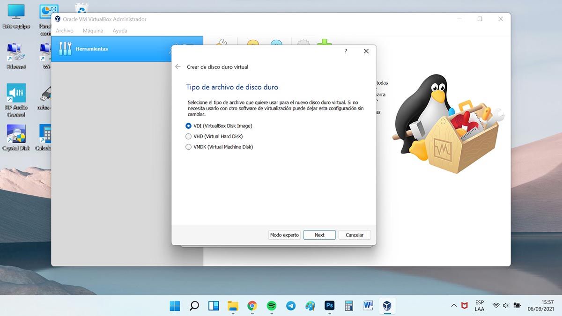Choose the VHD (Virtual Hard Disk) option

click(x=189, y=137)
